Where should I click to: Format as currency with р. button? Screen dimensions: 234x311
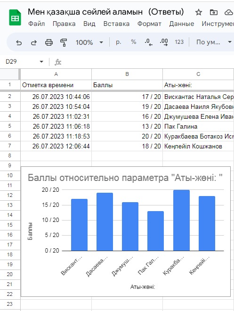pyautogui.click(x=119, y=42)
